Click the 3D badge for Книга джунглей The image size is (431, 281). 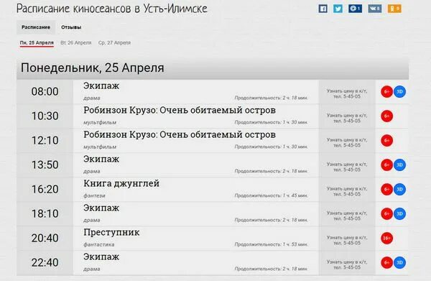(x=399, y=190)
